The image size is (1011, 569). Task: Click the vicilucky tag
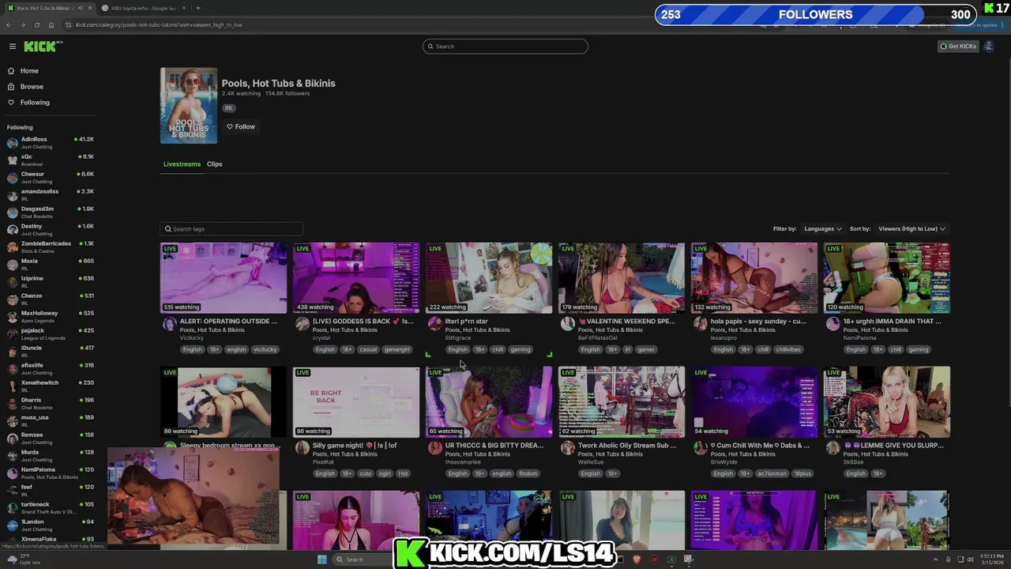pyautogui.click(x=265, y=349)
